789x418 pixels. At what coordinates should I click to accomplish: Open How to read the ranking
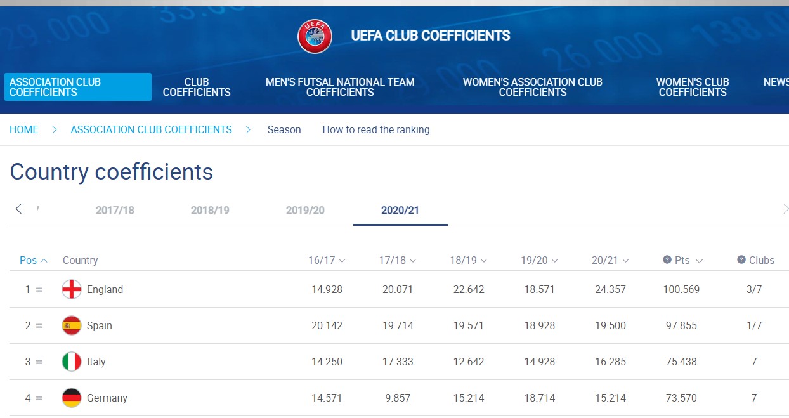(x=376, y=130)
